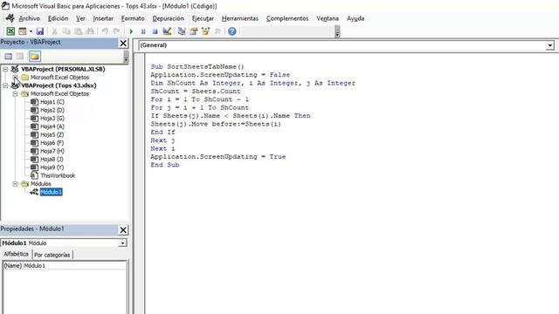
Task: Open the Herramientas menu
Action: coord(240,18)
